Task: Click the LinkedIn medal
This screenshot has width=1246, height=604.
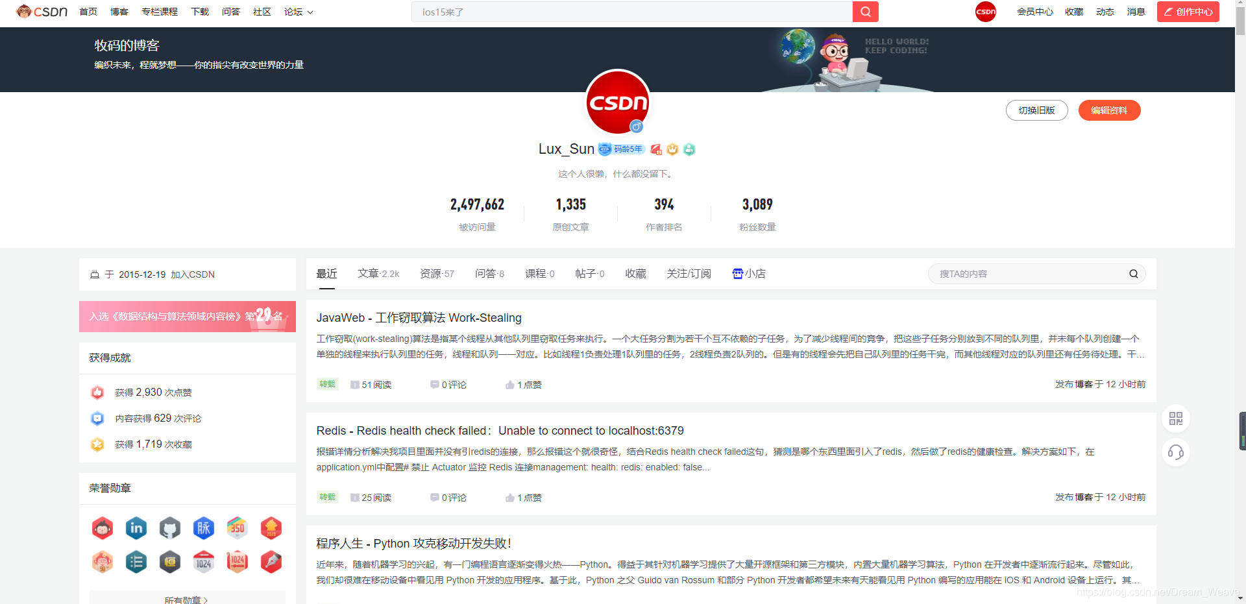Action: [x=136, y=528]
